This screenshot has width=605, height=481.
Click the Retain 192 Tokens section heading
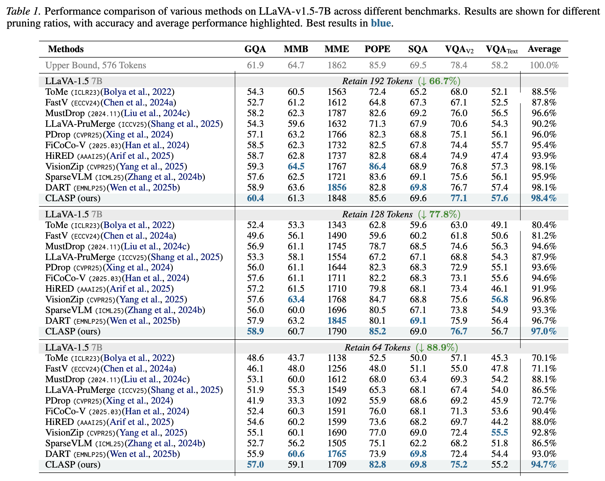(x=377, y=81)
